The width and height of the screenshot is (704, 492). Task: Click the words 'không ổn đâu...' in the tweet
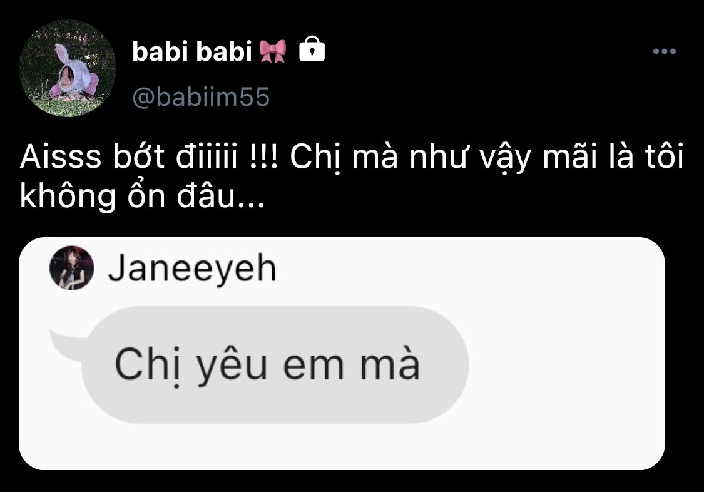tap(142, 196)
